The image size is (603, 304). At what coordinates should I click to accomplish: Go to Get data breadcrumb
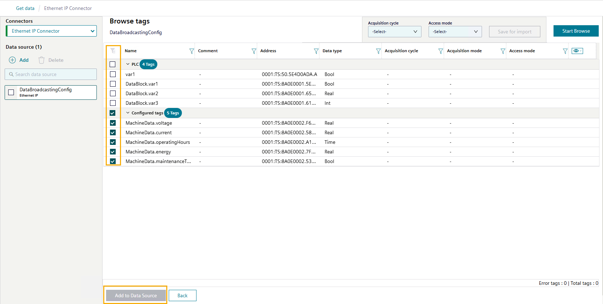click(25, 8)
